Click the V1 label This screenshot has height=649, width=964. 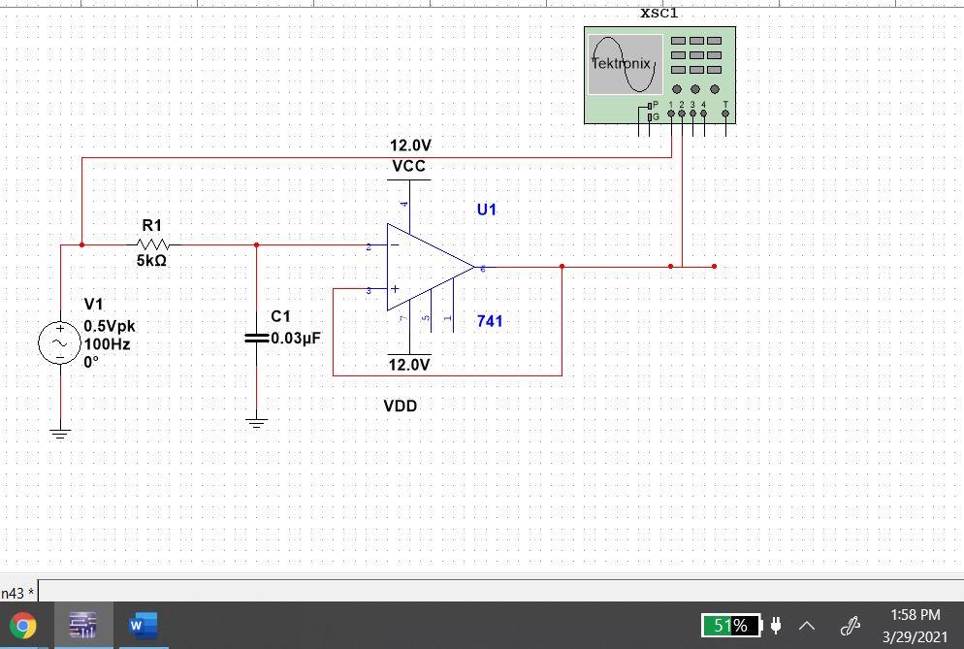pyautogui.click(x=93, y=304)
